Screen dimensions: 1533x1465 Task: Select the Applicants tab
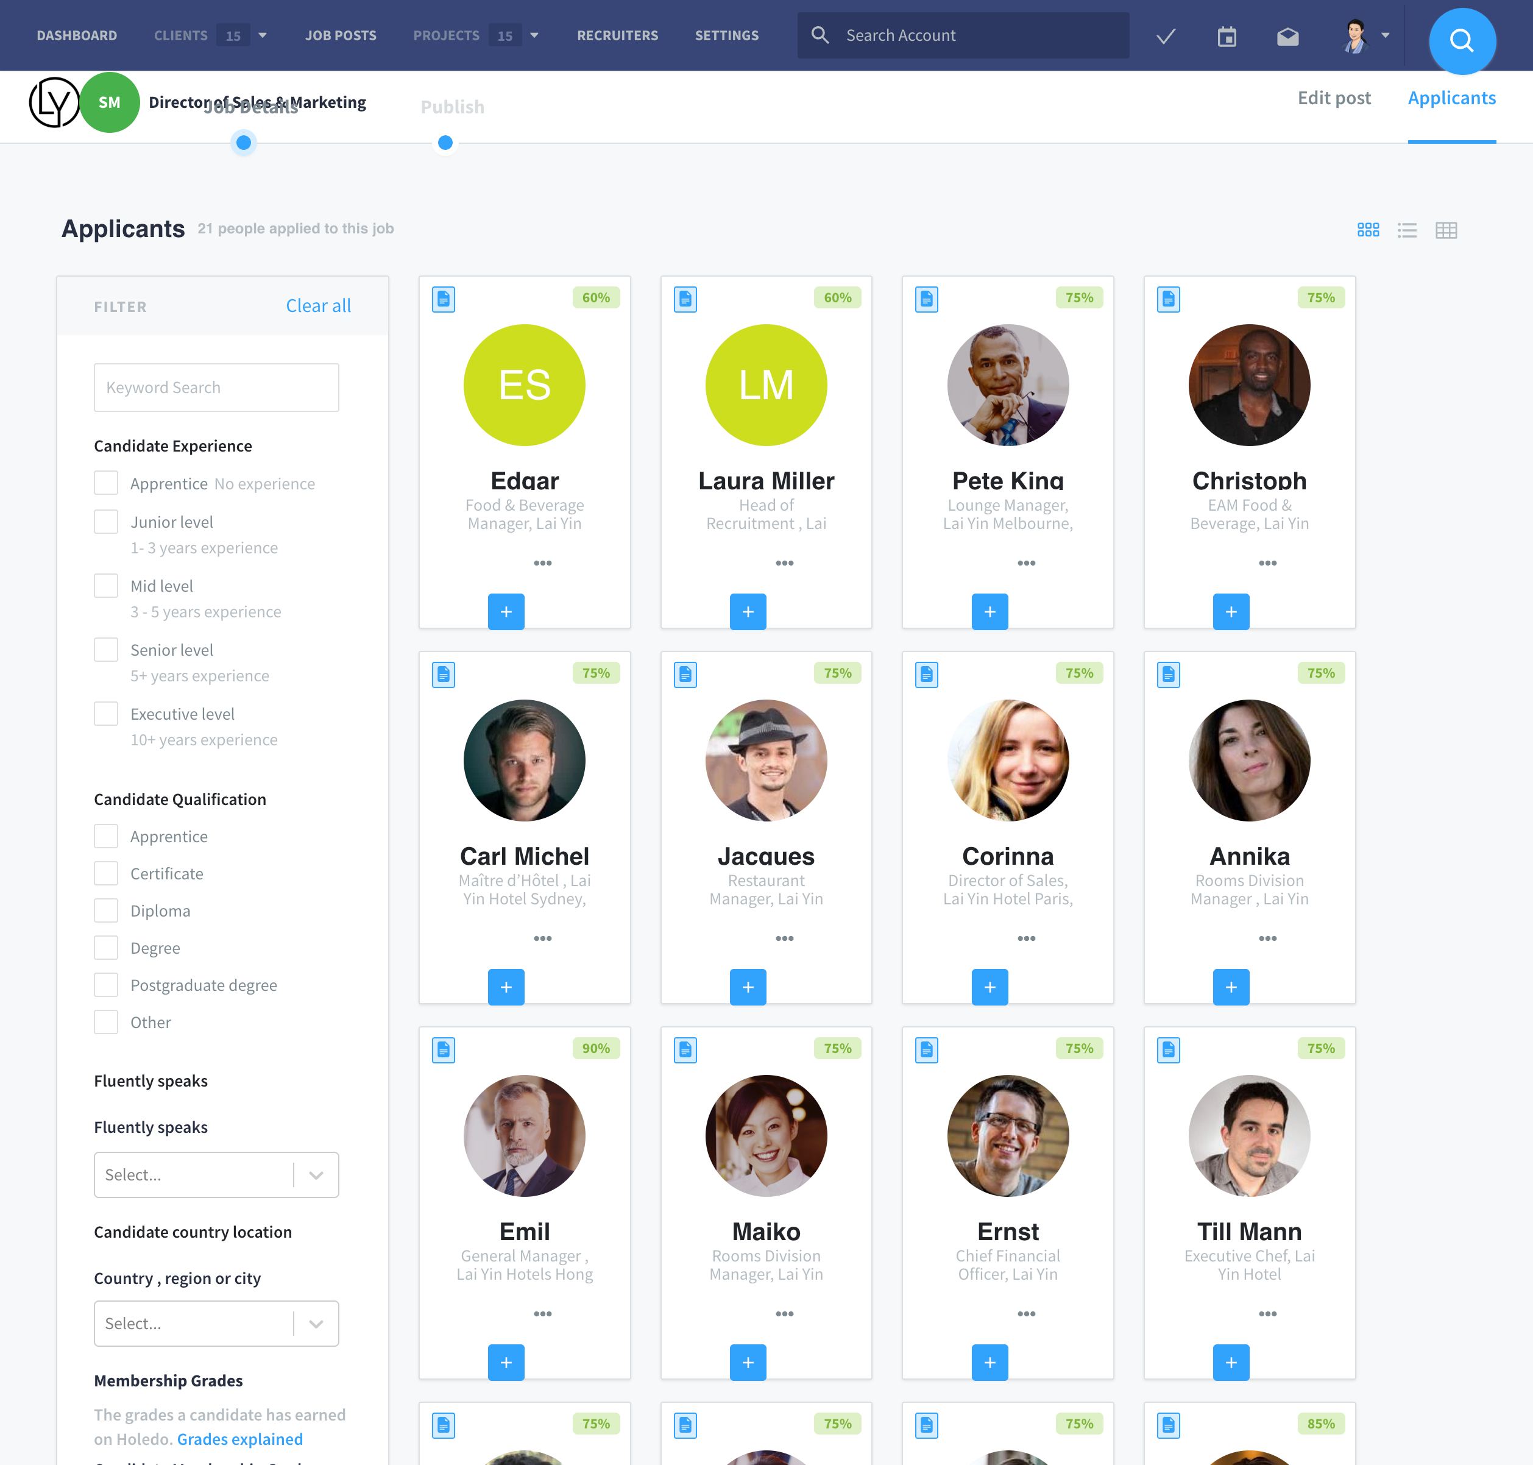[1451, 98]
